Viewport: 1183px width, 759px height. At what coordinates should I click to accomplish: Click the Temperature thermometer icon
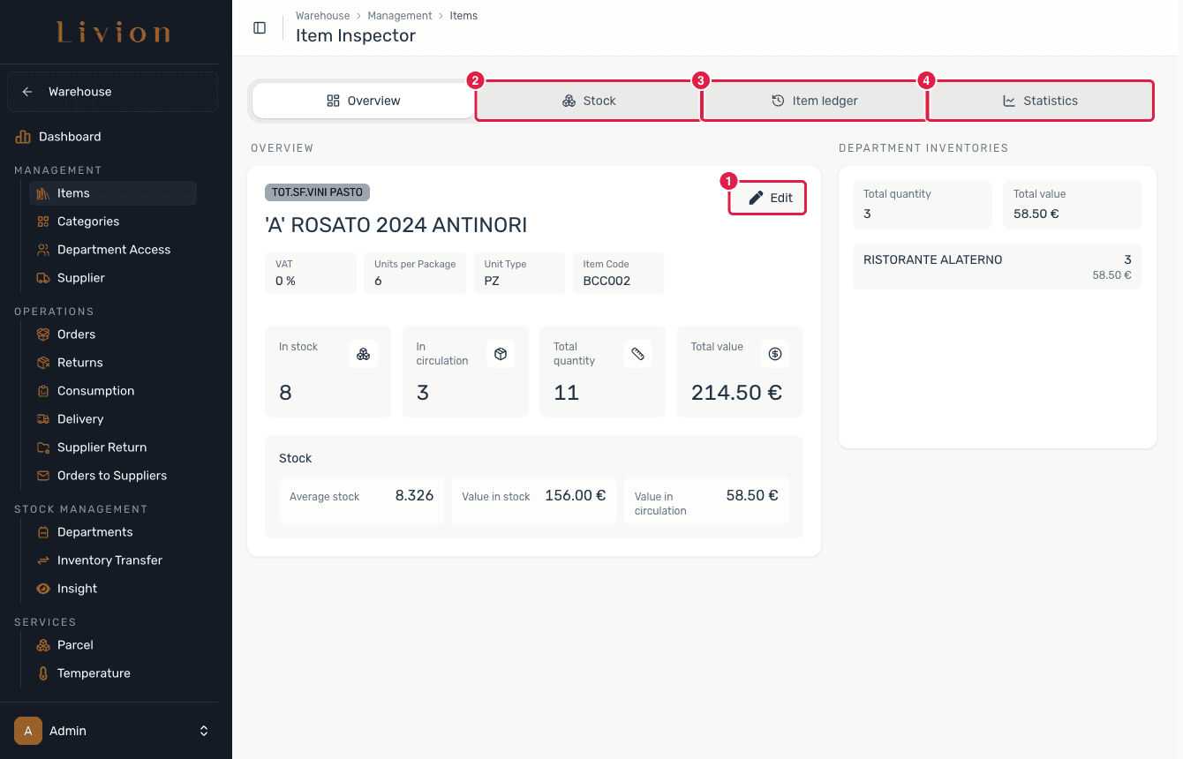[x=43, y=673]
